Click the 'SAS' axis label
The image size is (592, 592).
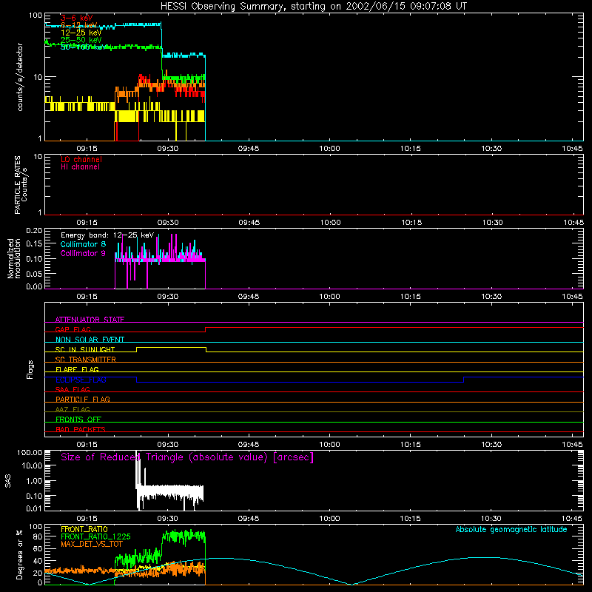(x=8, y=480)
